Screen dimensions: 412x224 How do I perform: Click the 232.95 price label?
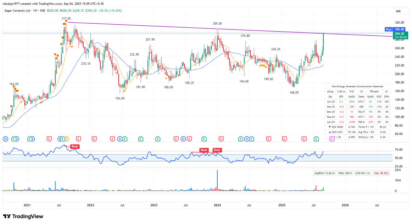134,54
